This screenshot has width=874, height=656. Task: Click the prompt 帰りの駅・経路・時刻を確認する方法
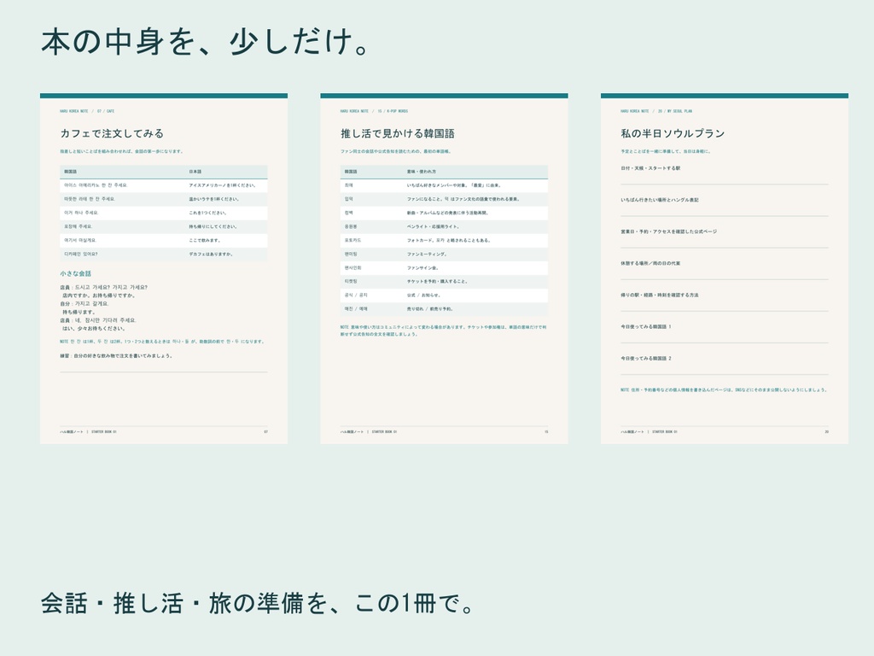pos(660,295)
